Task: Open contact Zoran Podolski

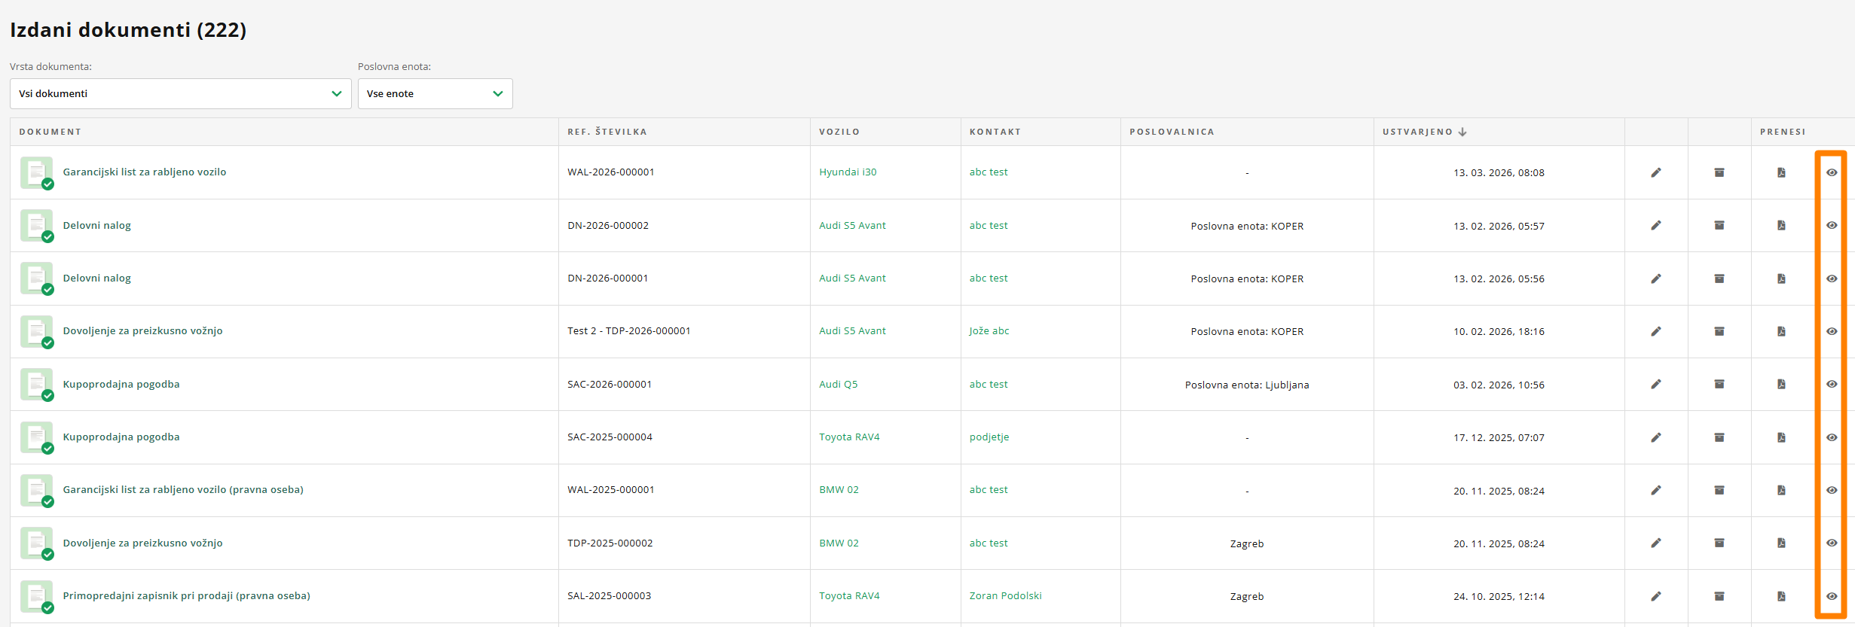Action: (x=1005, y=596)
